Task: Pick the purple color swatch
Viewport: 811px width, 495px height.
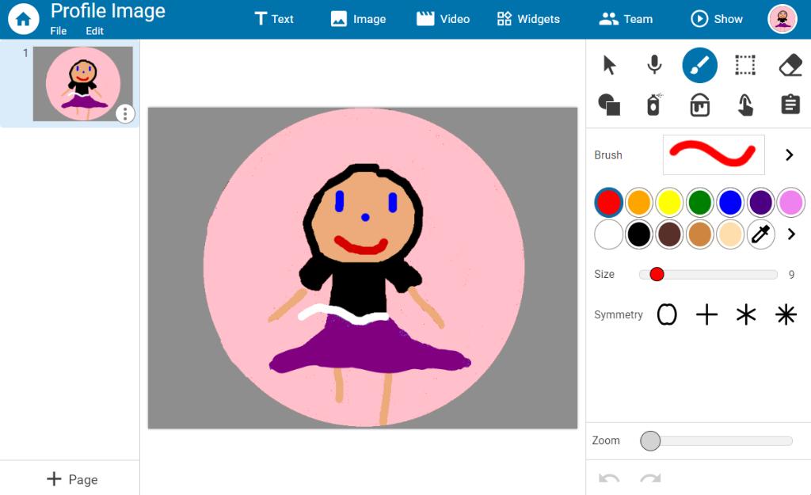Action: 760,203
